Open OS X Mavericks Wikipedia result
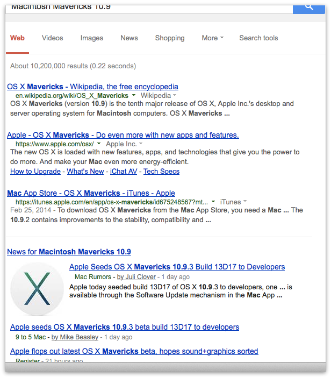This screenshot has width=331, height=377. point(92,87)
